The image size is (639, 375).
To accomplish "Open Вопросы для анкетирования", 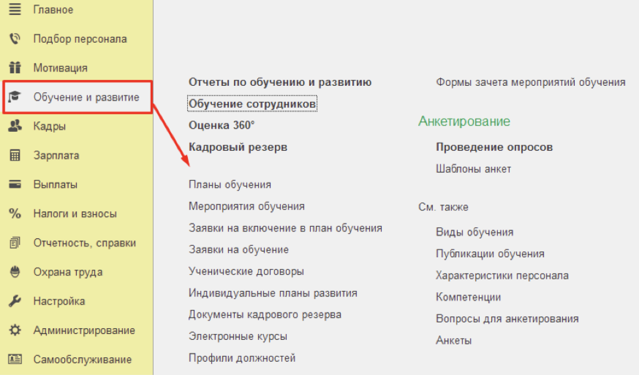I will [507, 319].
